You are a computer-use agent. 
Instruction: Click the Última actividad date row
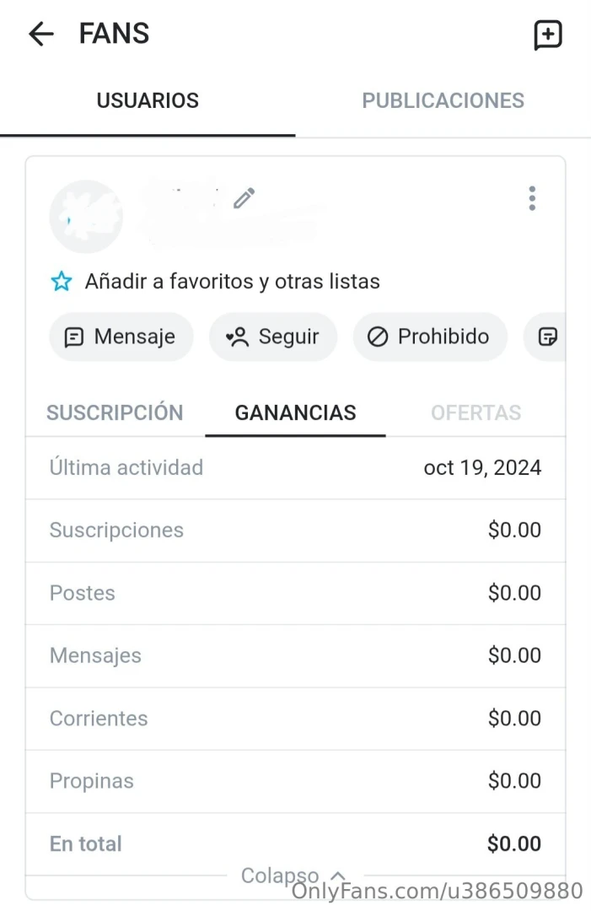(295, 467)
